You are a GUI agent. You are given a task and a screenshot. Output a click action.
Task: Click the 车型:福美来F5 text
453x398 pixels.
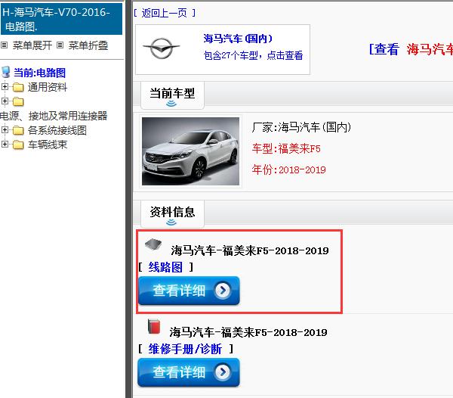click(x=286, y=149)
